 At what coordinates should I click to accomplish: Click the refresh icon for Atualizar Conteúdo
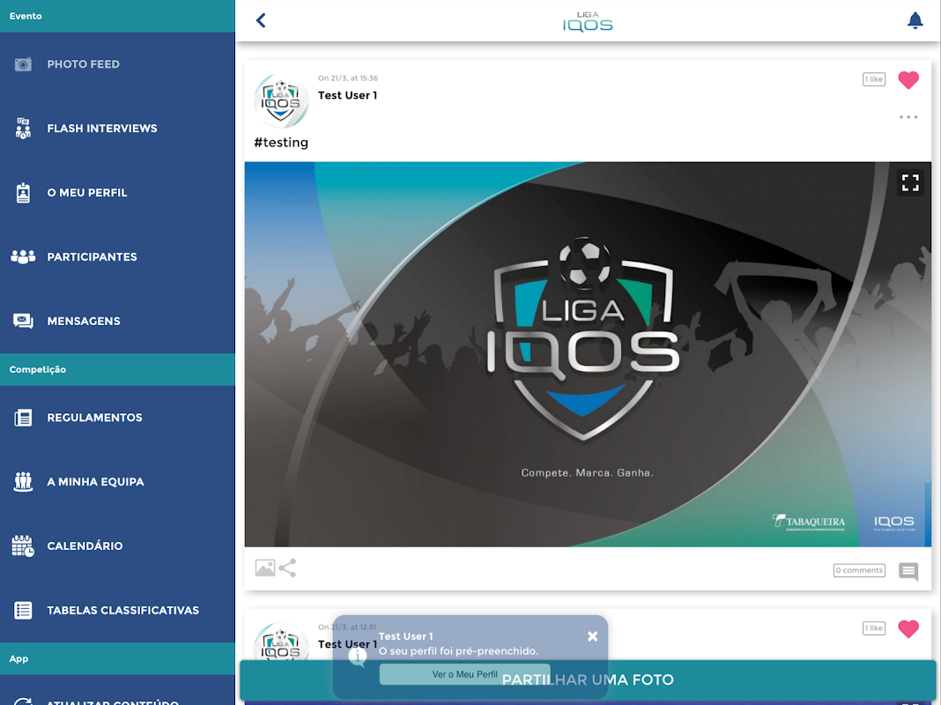pyautogui.click(x=23, y=702)
